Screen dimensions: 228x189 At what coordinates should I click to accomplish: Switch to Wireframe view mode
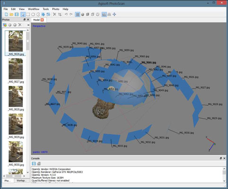[93, 15]
